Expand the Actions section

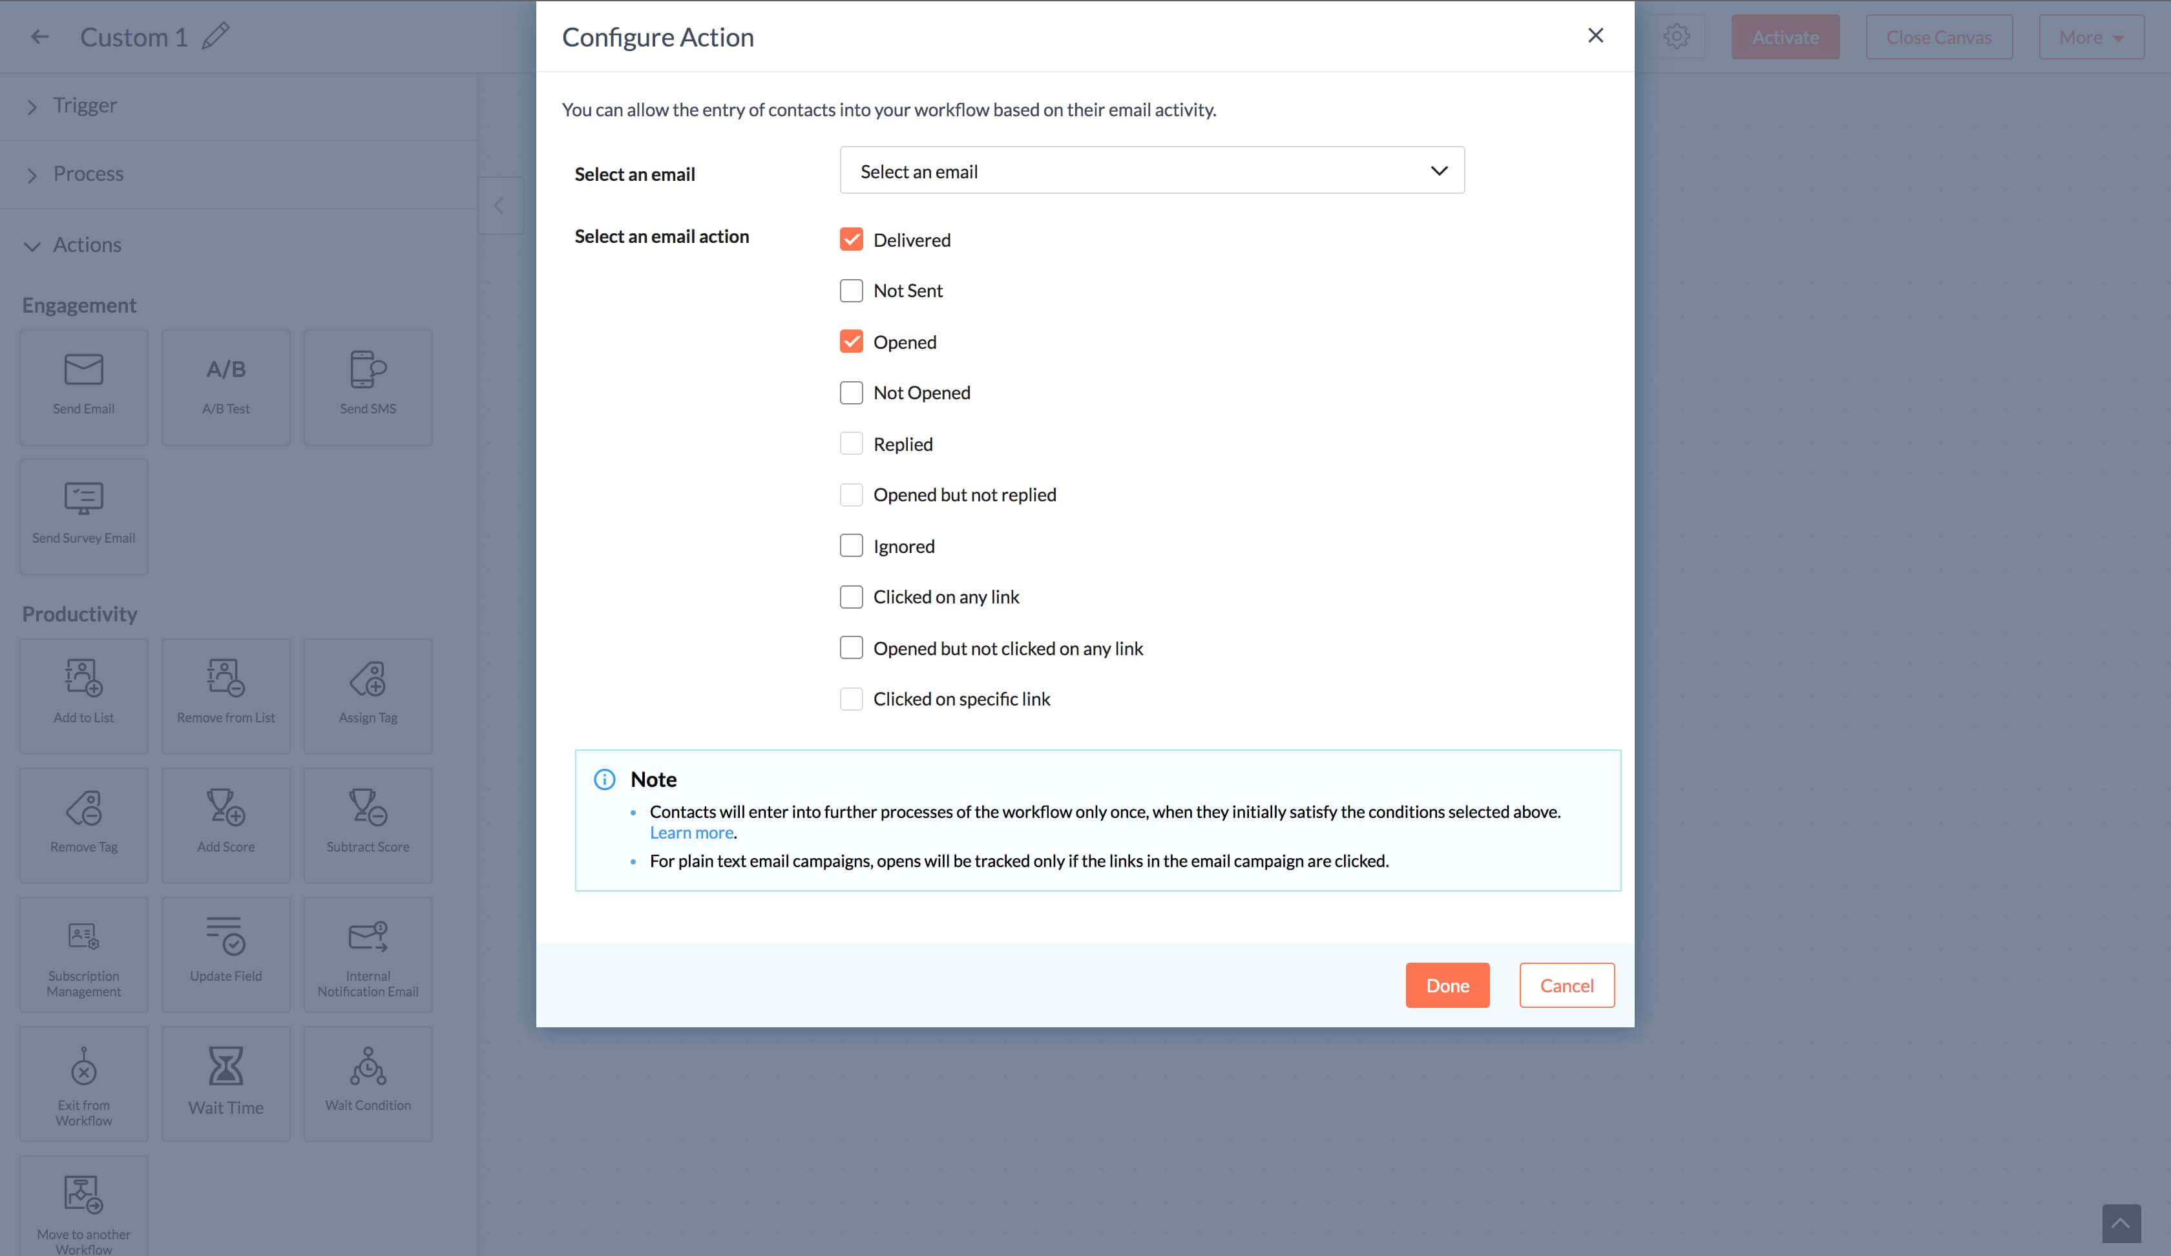point(33,242)
